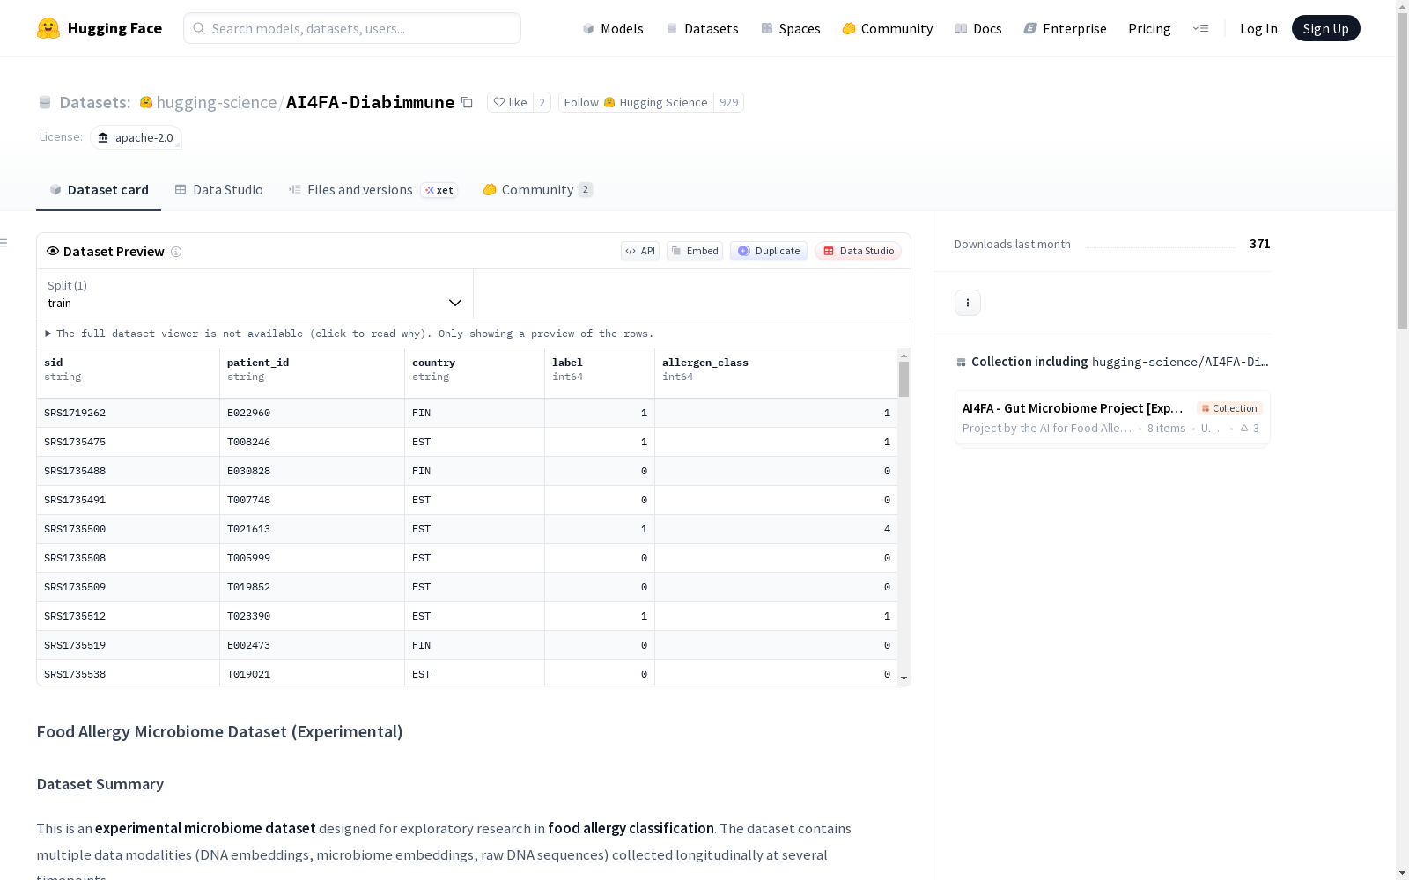Image resolution: width=1409 pixels, height=880 pixels.
Task: Select the Dataset card tab
Action: click(99, 190)
